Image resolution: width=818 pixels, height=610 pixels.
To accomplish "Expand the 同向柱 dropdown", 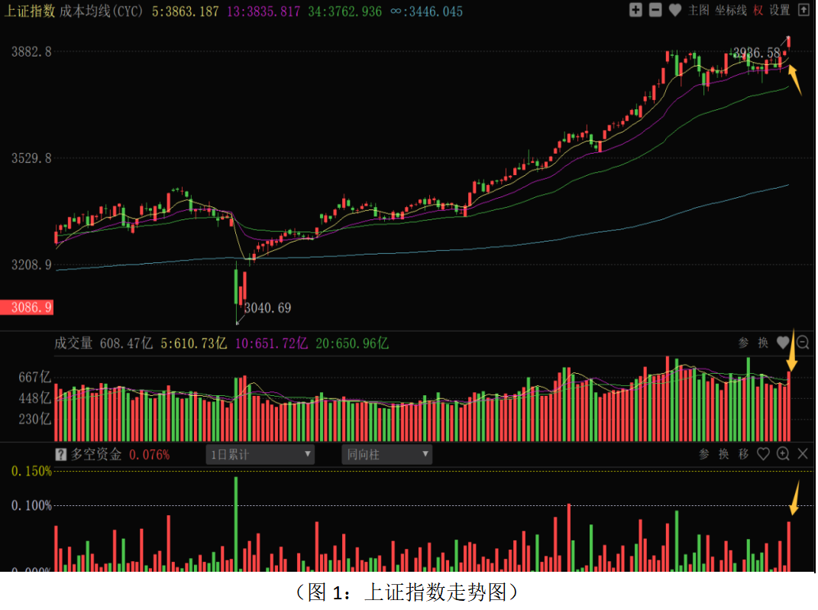I will coord(386,455).
